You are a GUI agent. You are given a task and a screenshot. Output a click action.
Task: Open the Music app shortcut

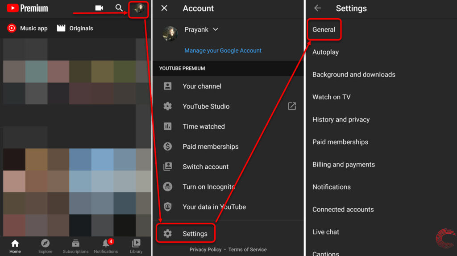point(27,28)
